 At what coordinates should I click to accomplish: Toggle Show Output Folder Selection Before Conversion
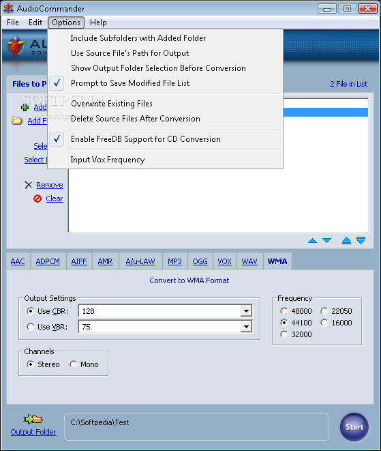coord(165,68)
